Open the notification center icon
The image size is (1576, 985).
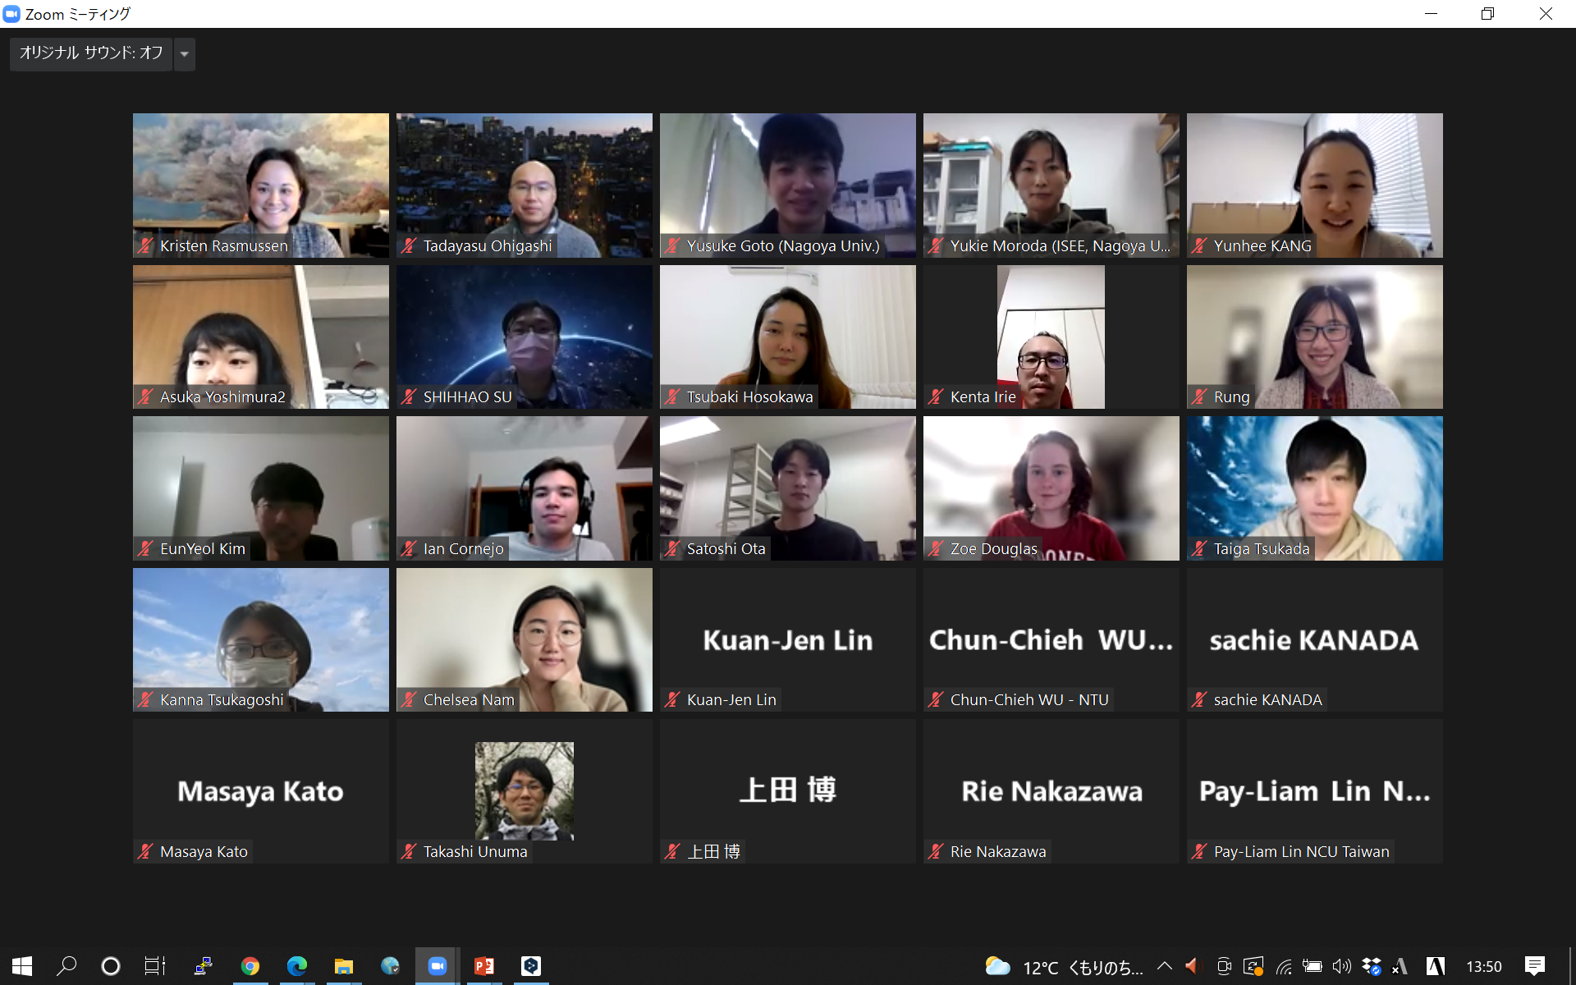coord(1534,966)
